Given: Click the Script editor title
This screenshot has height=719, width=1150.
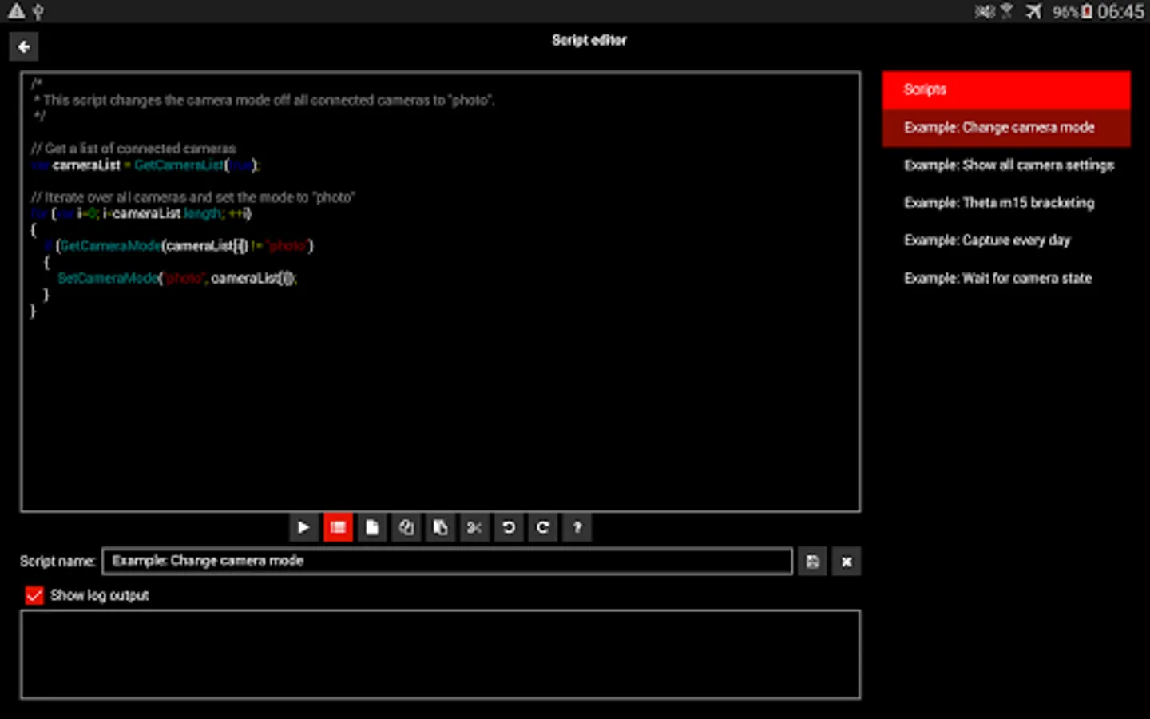Looking at the screenshot, I should [x=589, y=40].
